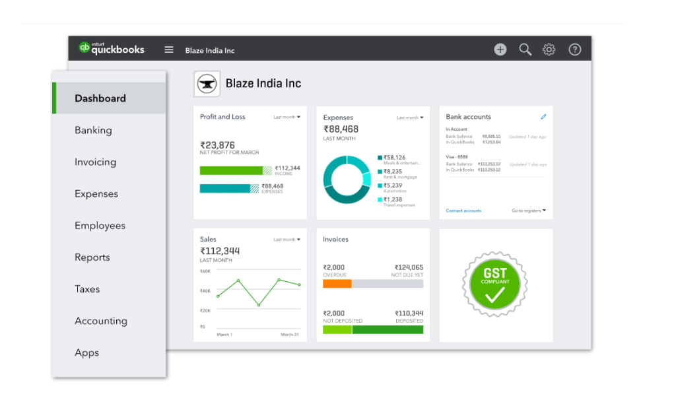Screen dimensions: 676x406
Task: Select Banking in the sidebar menu
Action: 93,130
